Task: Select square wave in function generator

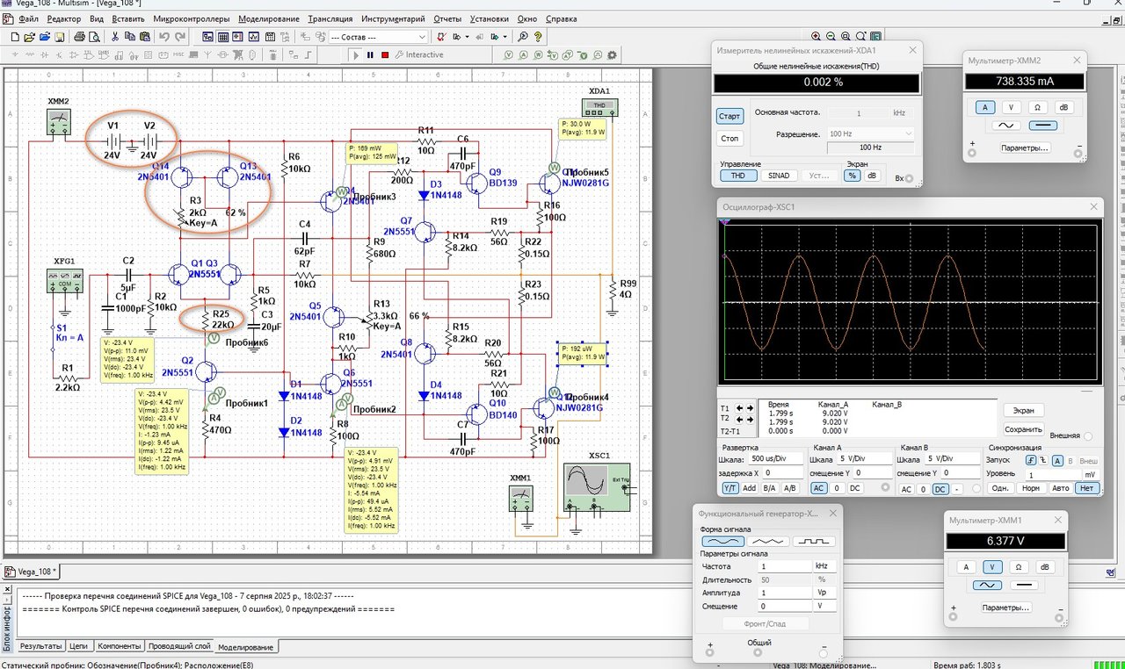Action: [x=814, y=541]
